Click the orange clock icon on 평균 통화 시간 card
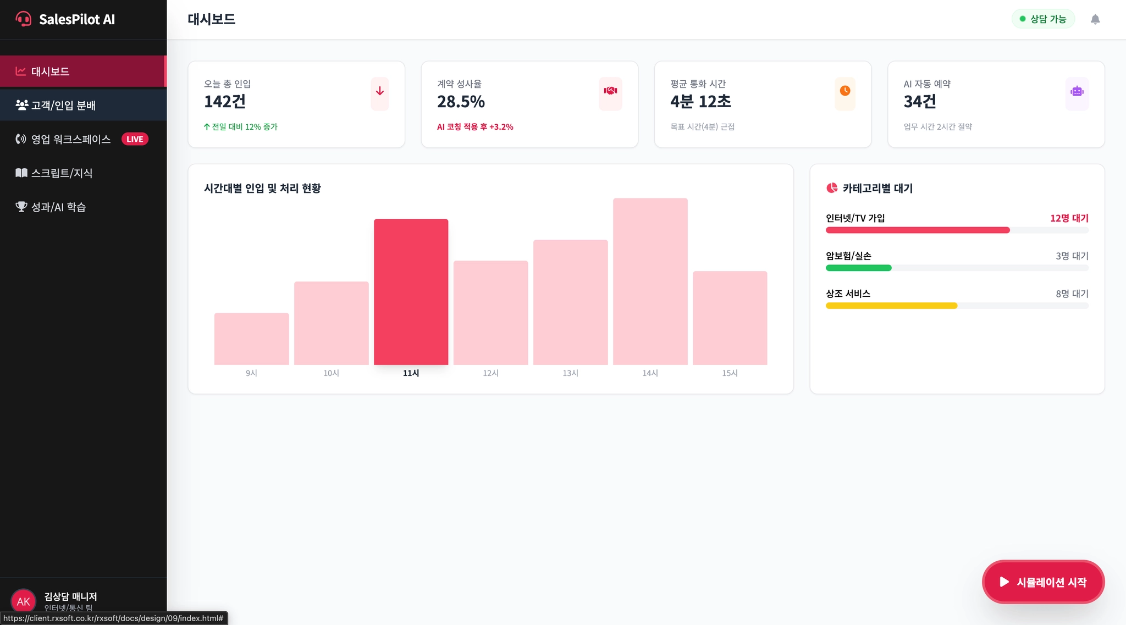1126x625 pixels. 844,91
